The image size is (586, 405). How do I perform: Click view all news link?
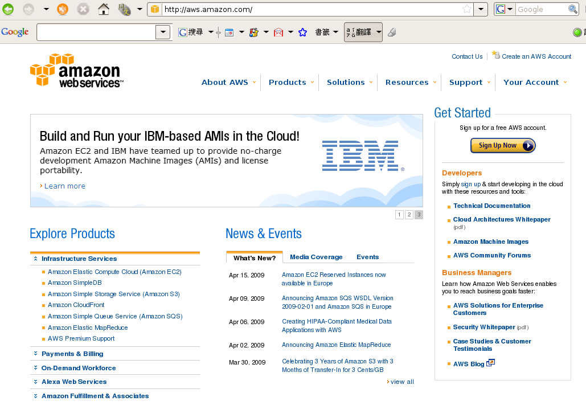tap(402, 382)
